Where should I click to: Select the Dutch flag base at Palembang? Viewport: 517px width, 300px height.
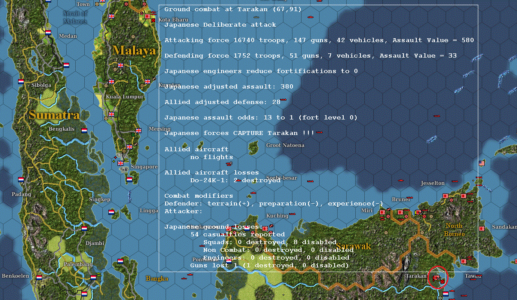coord(93,278)
